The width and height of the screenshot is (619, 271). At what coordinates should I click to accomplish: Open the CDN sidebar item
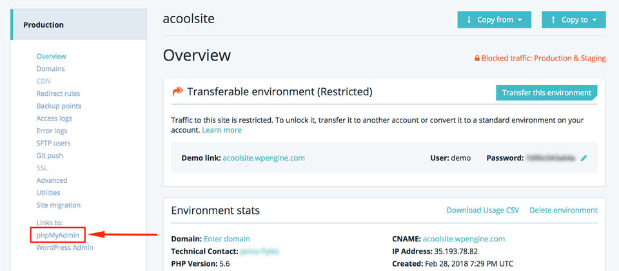pyautogui.click(x=43, y=81)
